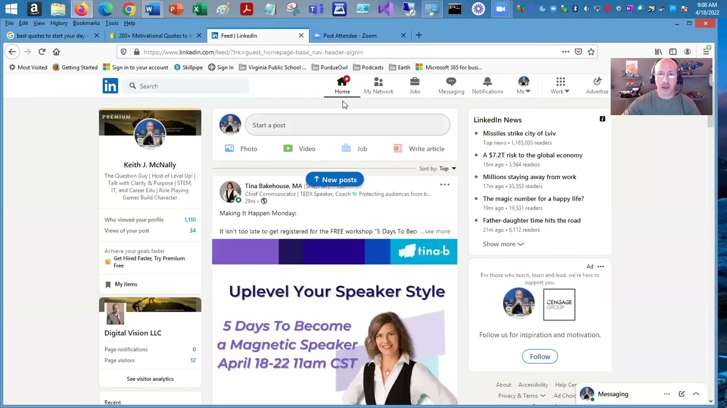Image resolution: width=727 pixels, height=408 pixels.
Task: Open the Jobs briefcase icon
Action: 415,86
